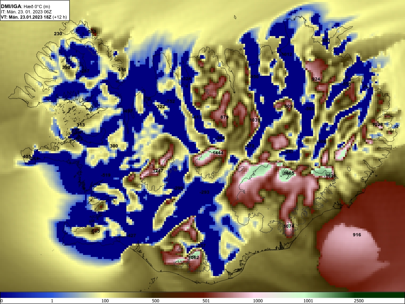
Task: Select the map value 300
Action: pos(114,146)
